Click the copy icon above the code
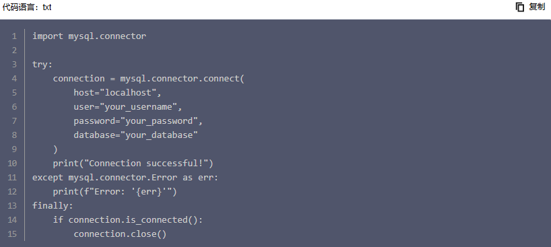This screenshot has width=551, height=247. point(520,7)
